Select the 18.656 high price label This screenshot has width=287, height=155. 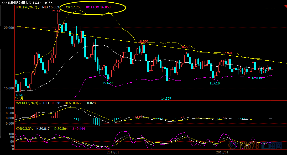143,42
